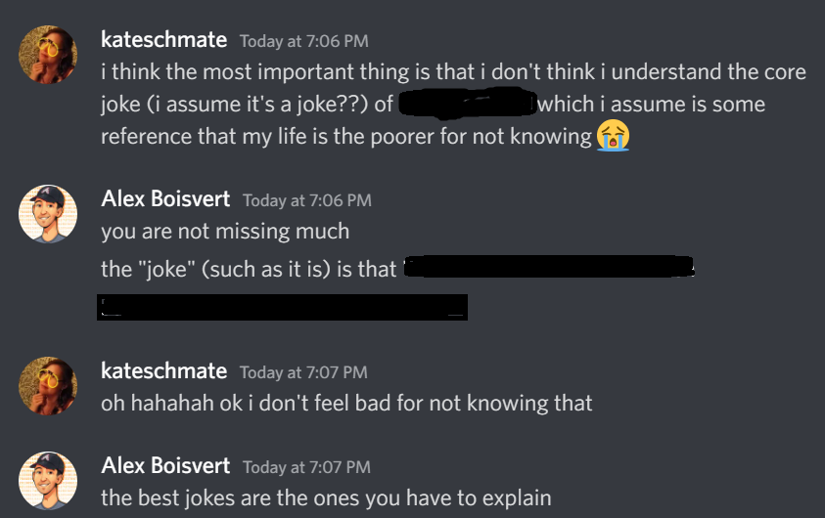Click Alex Boisvert's avatar beside 'the best jokes' message
Screen dimensions: 825x518
[x=48, y=481]
